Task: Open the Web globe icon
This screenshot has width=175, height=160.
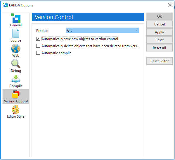Action: coord(16,49)
